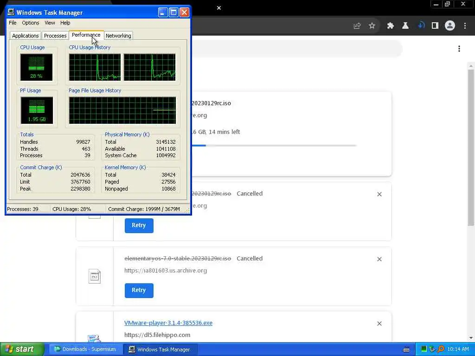Open the Help menu in Task Manager

click(65, 23)
